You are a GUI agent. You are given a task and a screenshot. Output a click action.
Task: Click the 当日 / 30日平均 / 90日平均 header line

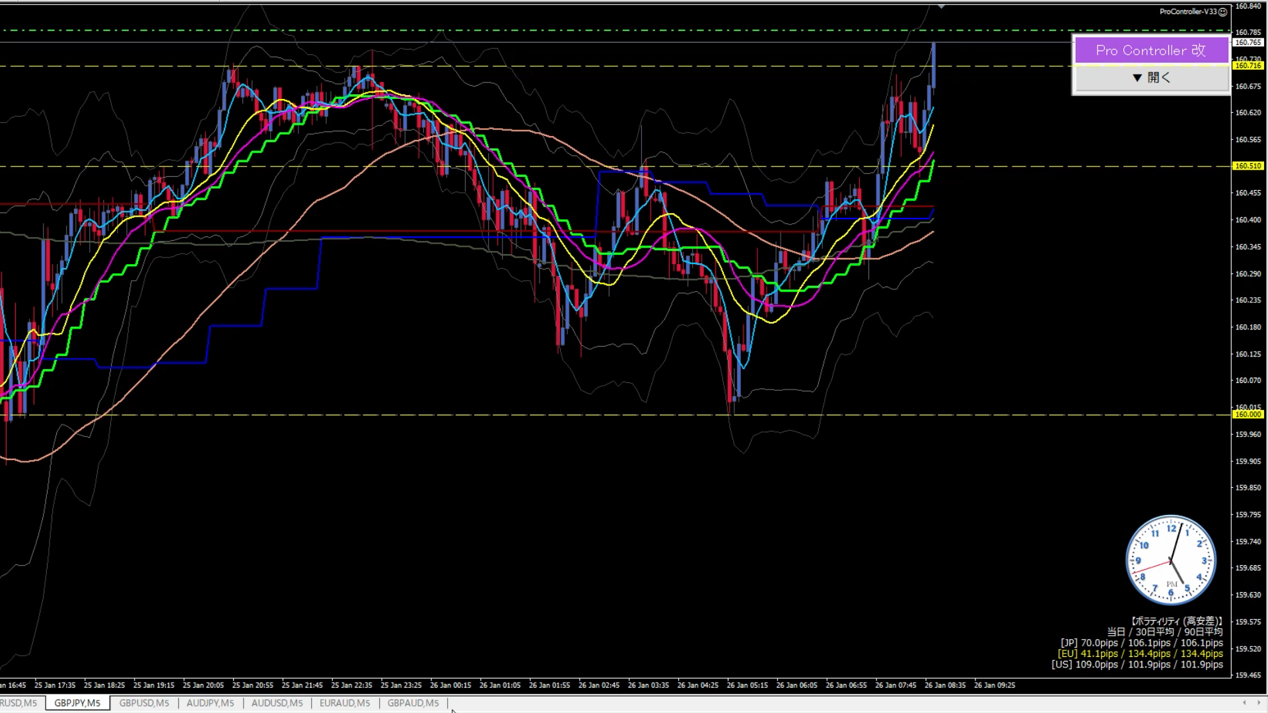[x=1164, y=632]
